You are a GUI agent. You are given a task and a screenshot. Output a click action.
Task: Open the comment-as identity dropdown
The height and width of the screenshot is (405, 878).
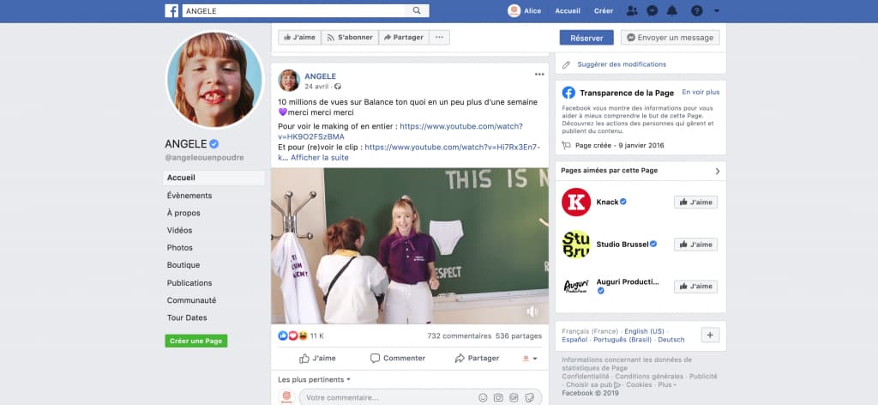point(530,359)
